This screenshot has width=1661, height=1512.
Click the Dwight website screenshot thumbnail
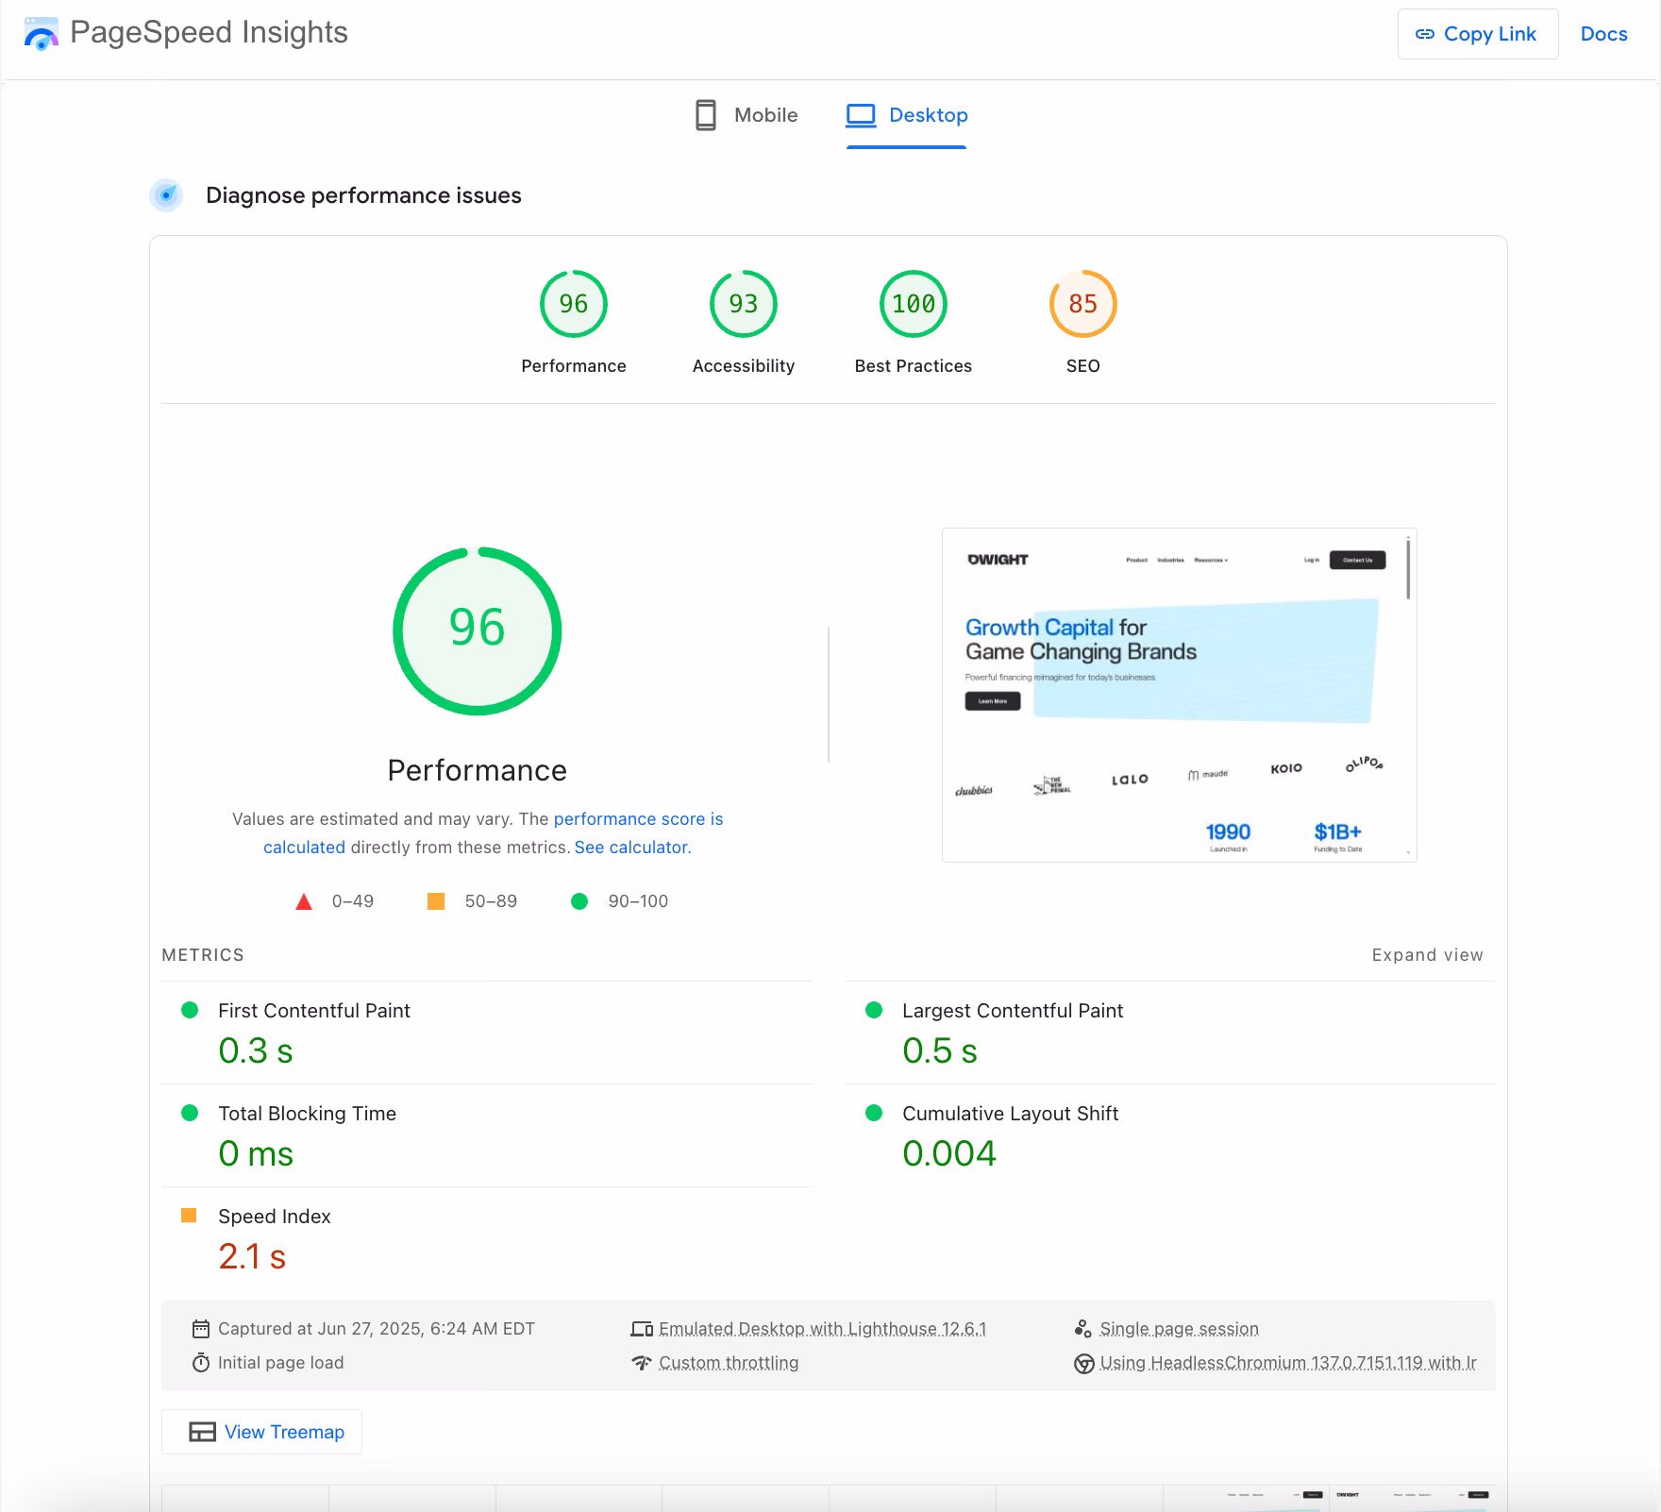tap(1180, 695)
